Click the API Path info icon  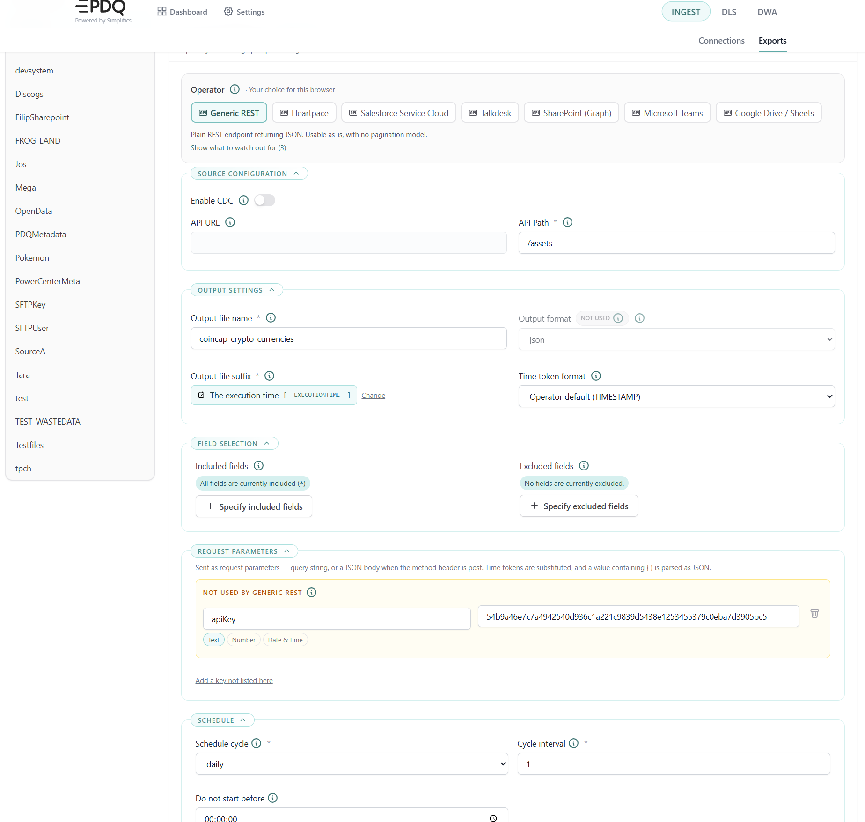point(567,222)
